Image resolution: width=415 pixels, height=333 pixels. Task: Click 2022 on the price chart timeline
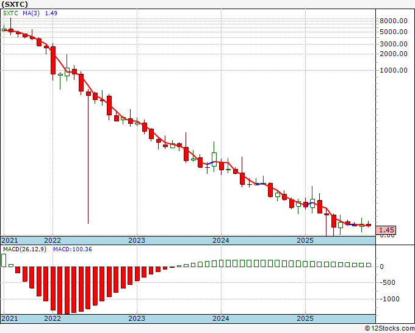point(52,240)
